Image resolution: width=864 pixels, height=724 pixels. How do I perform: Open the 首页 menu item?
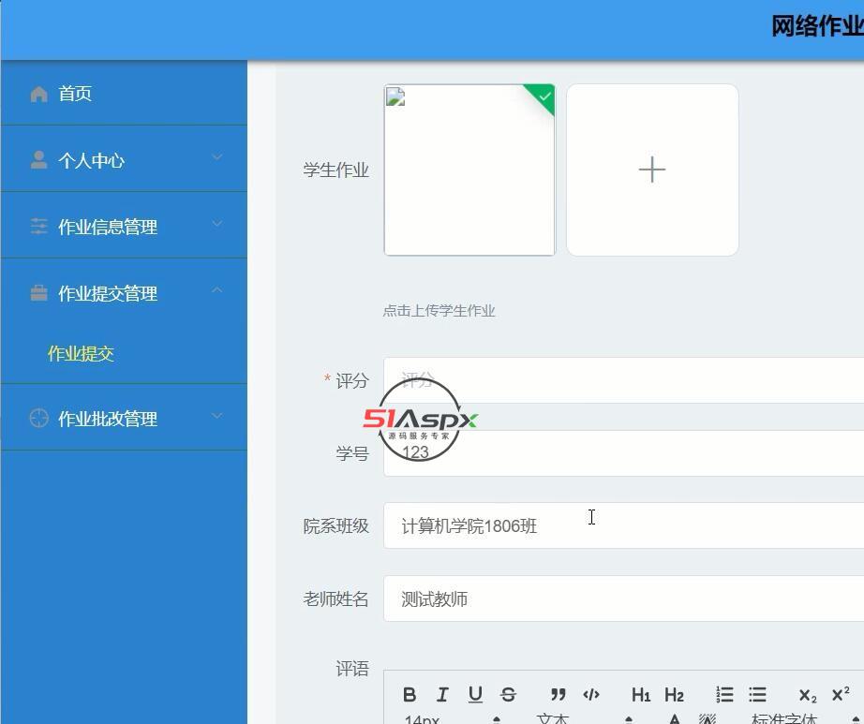(x=124, y=94)
